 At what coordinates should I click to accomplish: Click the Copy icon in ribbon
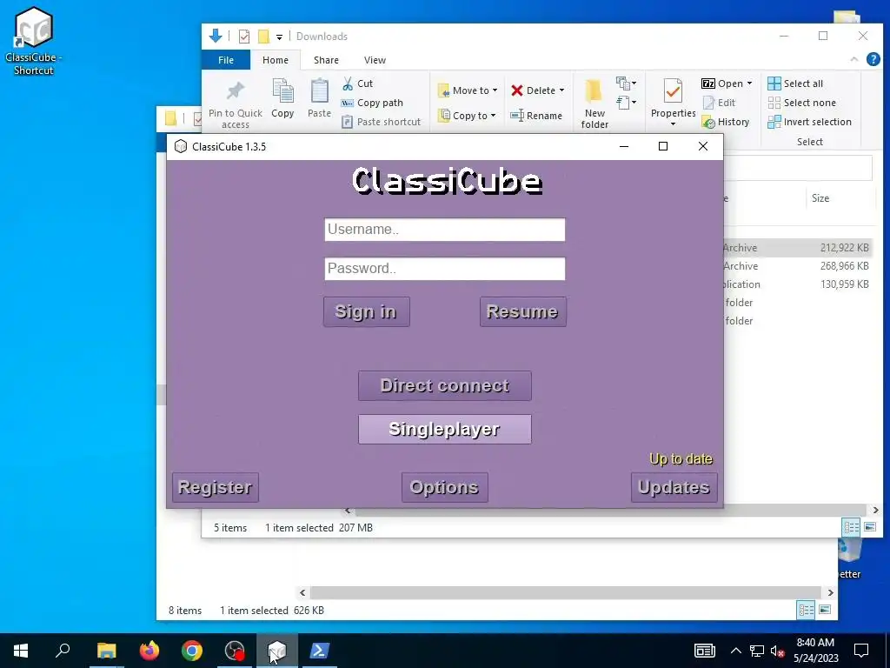point(282,90)
